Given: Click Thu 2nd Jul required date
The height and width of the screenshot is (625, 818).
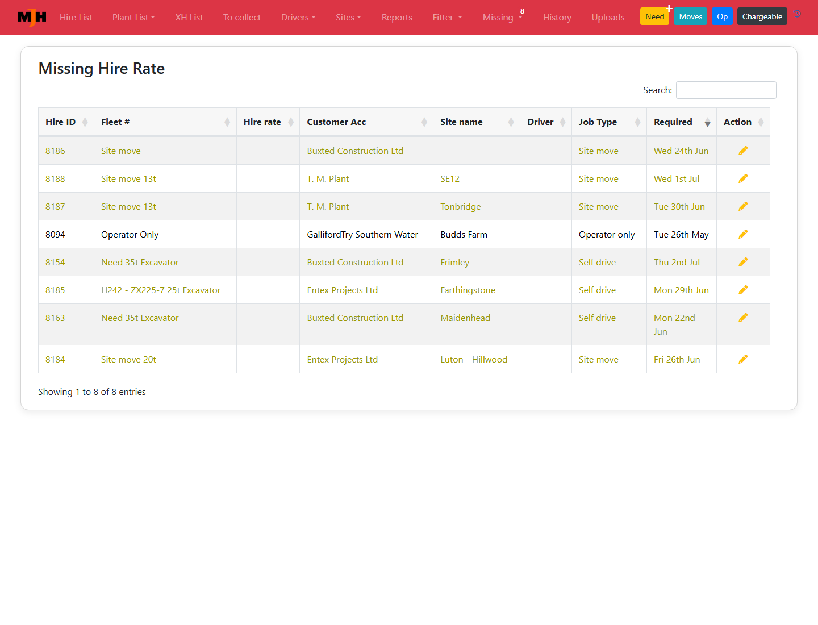Looking at the screenshot, I should pyautogui.click(x=677, y=262).
